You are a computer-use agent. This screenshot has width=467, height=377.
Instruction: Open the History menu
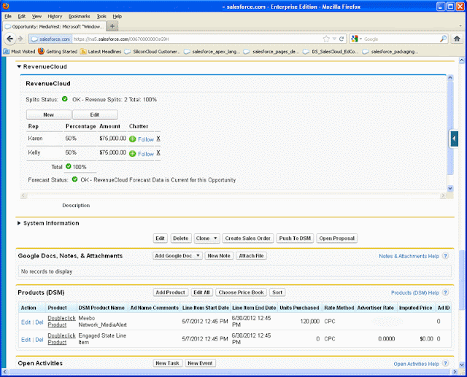[55, 16]
